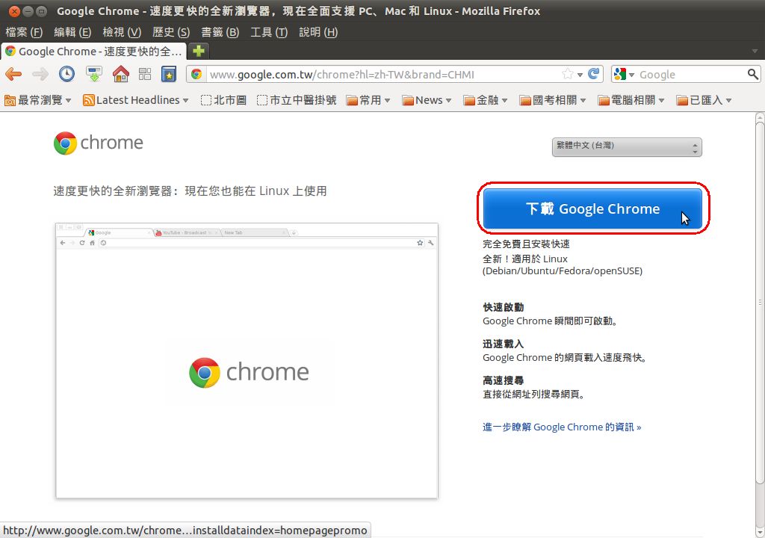This screenshot has height=538, width=765.
Task: Click the greyed forward arrow
Action: point(40,74)
